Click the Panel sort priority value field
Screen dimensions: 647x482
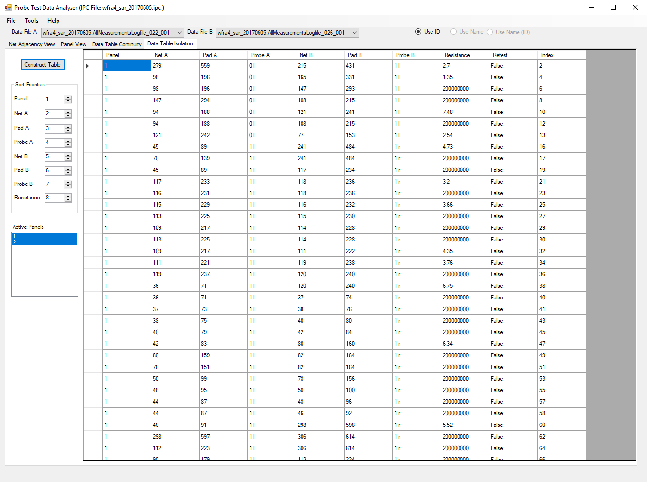tap(55, 99)
